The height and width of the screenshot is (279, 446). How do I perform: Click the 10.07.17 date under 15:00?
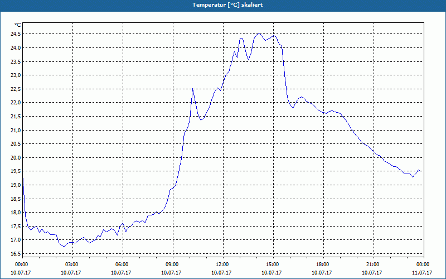[272, 272]
